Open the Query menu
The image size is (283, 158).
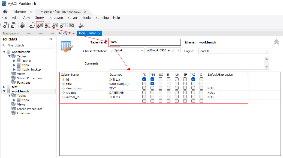[x=39, y=17]
